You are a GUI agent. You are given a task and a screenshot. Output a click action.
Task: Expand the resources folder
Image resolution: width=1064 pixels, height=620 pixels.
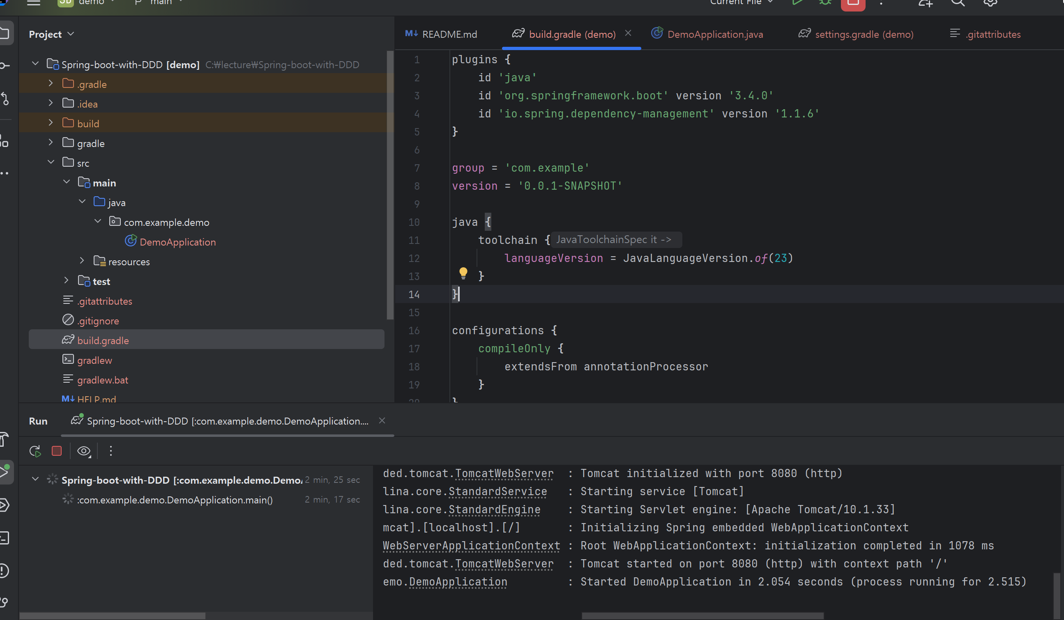coord(82,261)
